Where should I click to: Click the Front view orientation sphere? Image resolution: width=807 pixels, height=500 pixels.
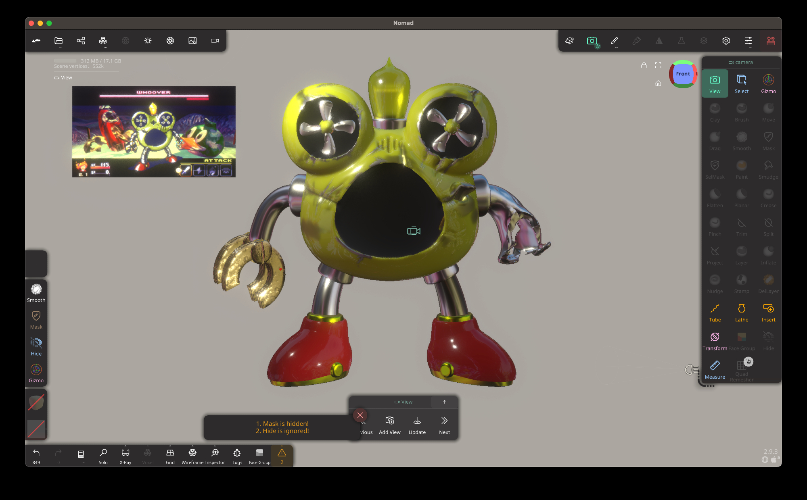pyautogui.click(x=683, y=74)
